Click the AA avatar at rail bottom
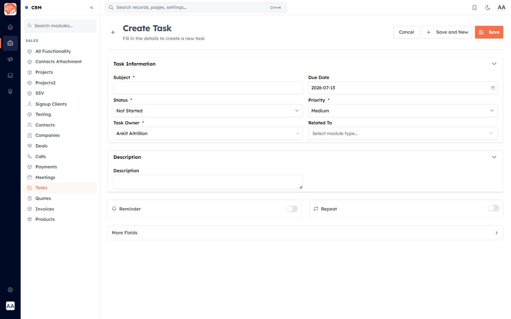The height and width of the screenshot is (319, 511). (10, 306)
